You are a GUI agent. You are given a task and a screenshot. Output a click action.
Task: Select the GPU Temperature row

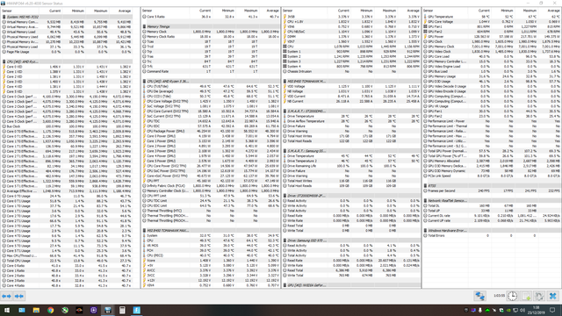click(492, 17)
